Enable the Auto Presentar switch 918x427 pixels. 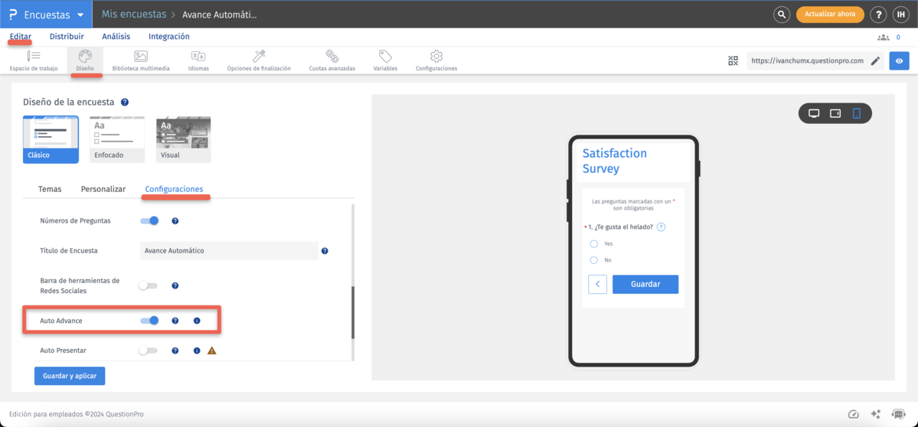click(148, 351)
